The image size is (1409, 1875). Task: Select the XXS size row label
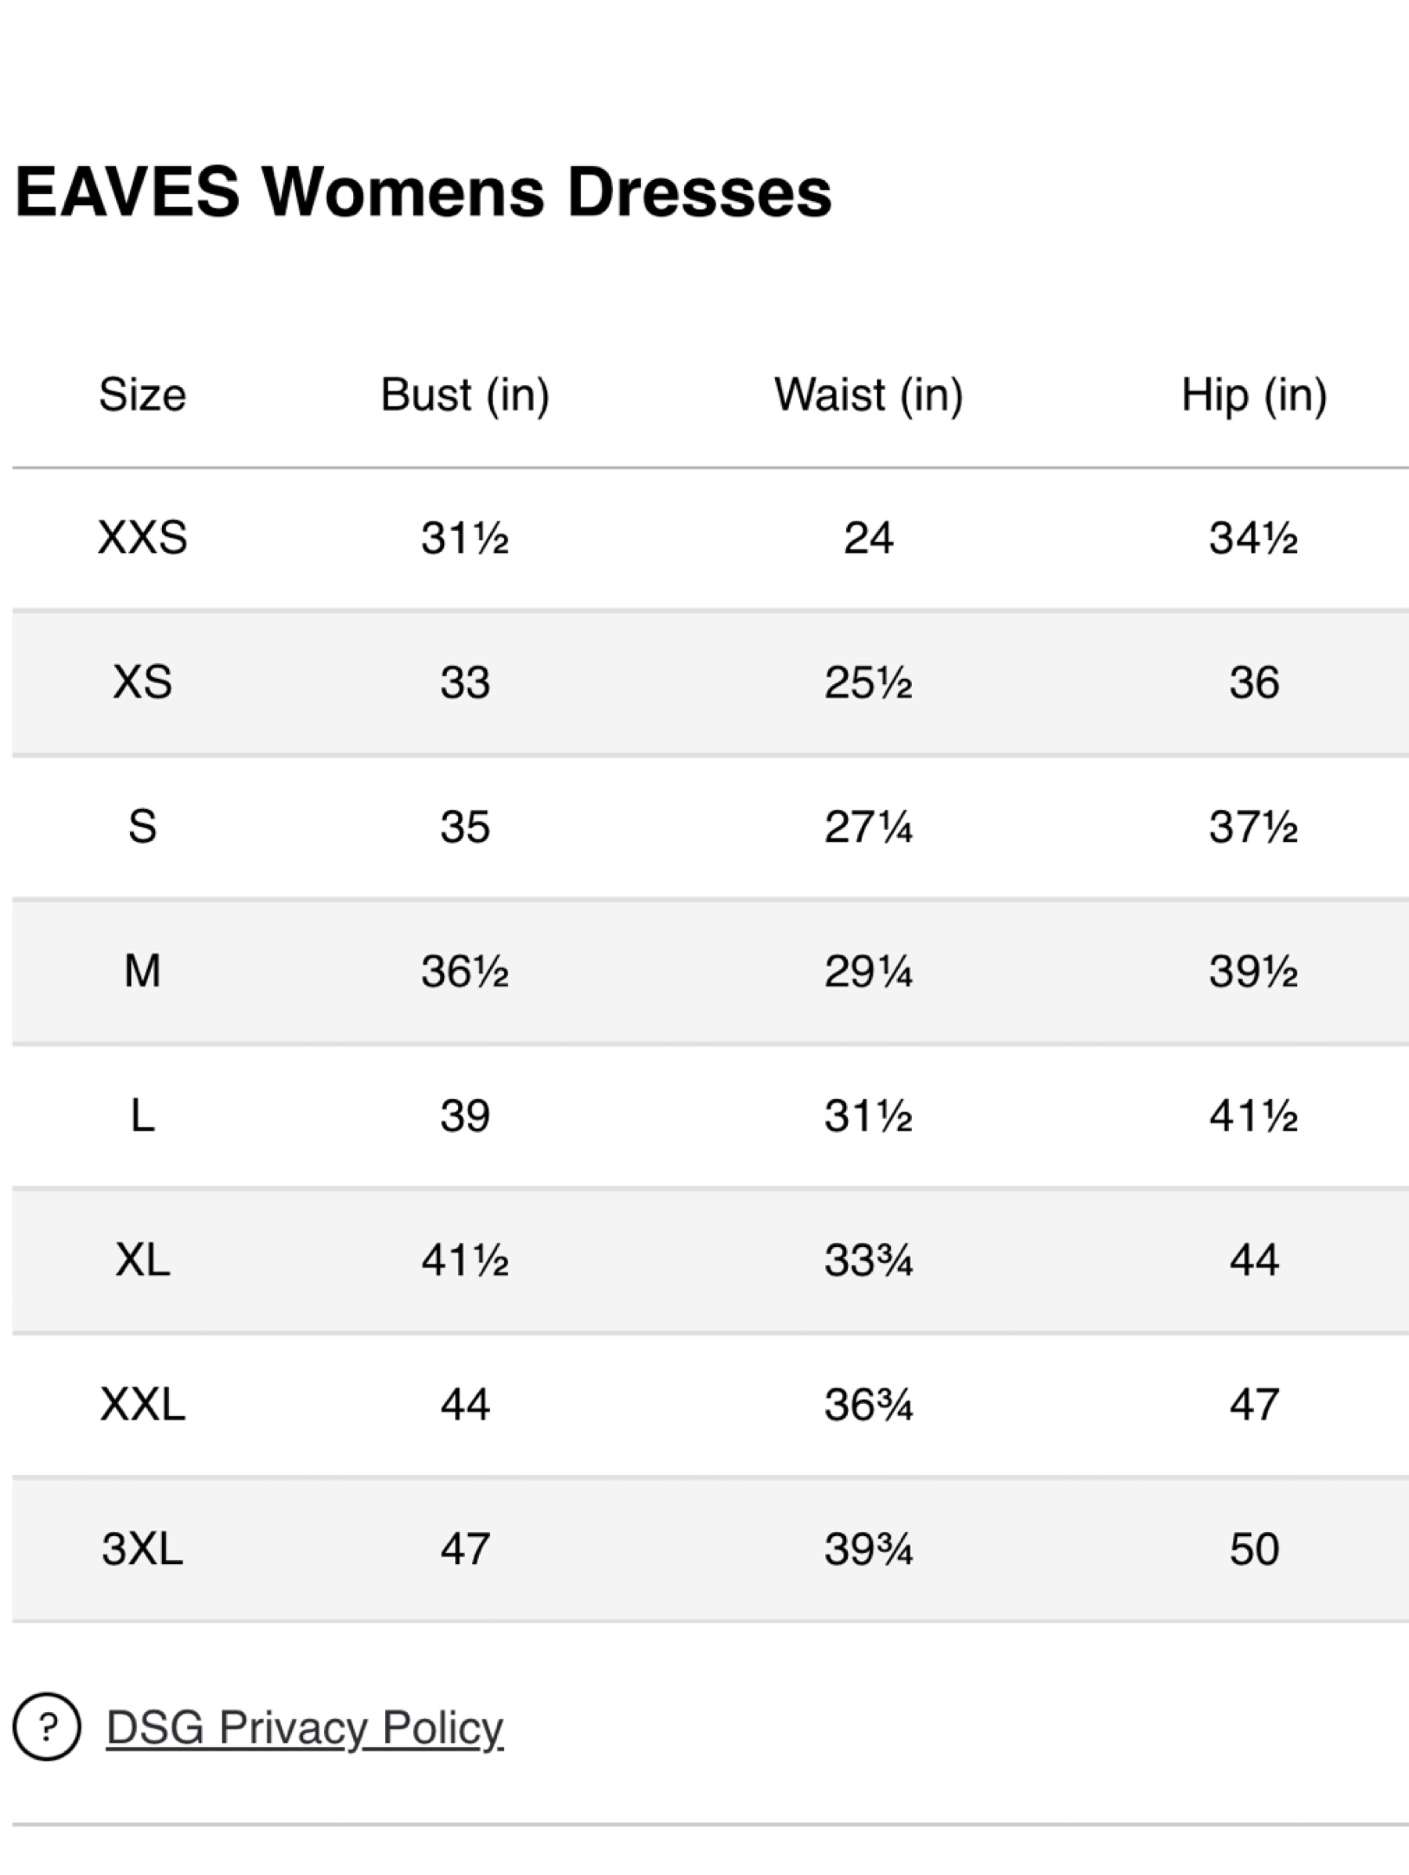click(142, 537)
